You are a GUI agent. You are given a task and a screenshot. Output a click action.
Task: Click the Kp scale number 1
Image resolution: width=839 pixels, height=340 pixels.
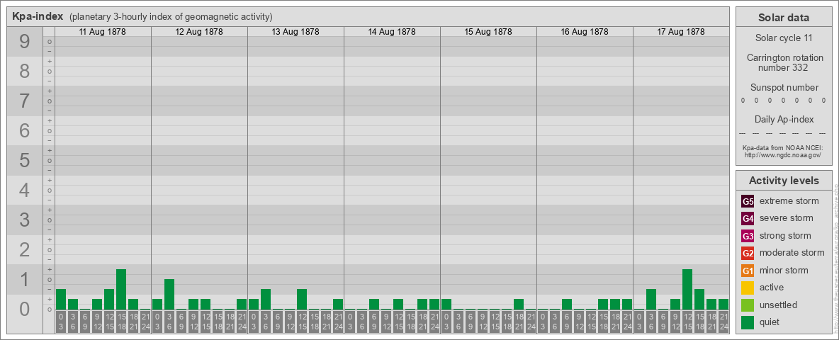coord(24,279)
